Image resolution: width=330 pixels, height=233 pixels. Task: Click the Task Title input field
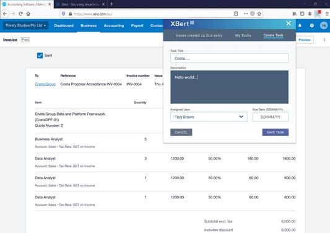230,58
